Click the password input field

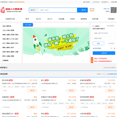(x=104, y=38)
